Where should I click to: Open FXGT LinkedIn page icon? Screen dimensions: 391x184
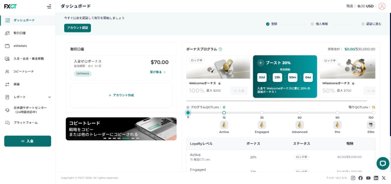click(x=376, y=178)
